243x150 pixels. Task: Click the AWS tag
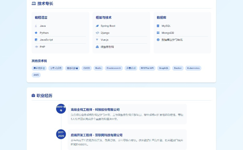[x=36, y=75]
